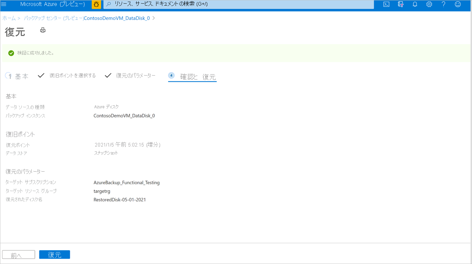Click the 検証に成功しました message
Image resolution: width=472 pixels, height=264 pixels.
click(36, 53)
